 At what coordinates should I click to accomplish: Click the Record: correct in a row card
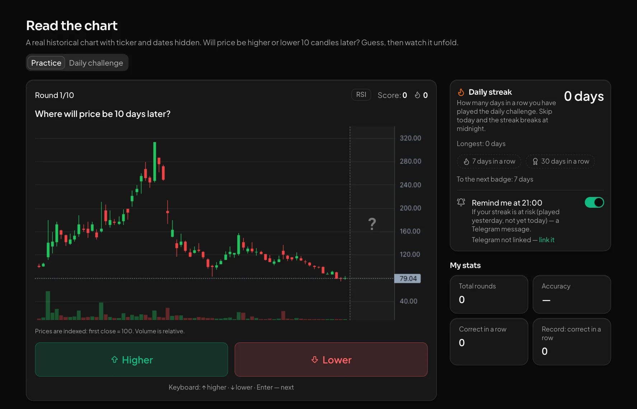click(572, 342)
